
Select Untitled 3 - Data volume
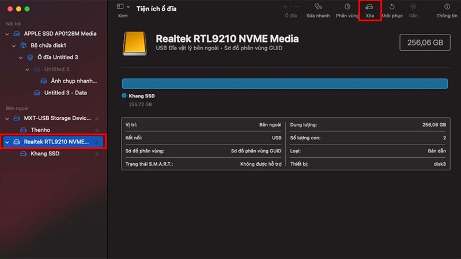[x=65, y=93]
